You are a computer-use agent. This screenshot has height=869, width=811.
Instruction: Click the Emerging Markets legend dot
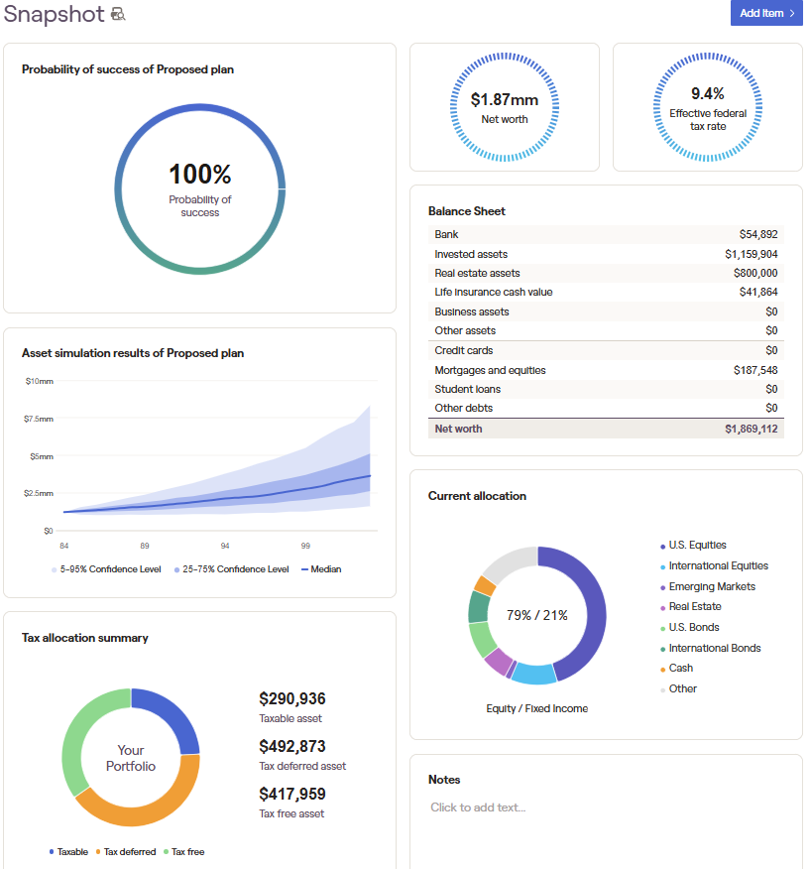(662, 585)
